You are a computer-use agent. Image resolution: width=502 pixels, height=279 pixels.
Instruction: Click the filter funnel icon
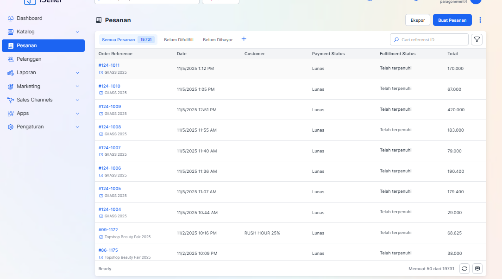477,40
